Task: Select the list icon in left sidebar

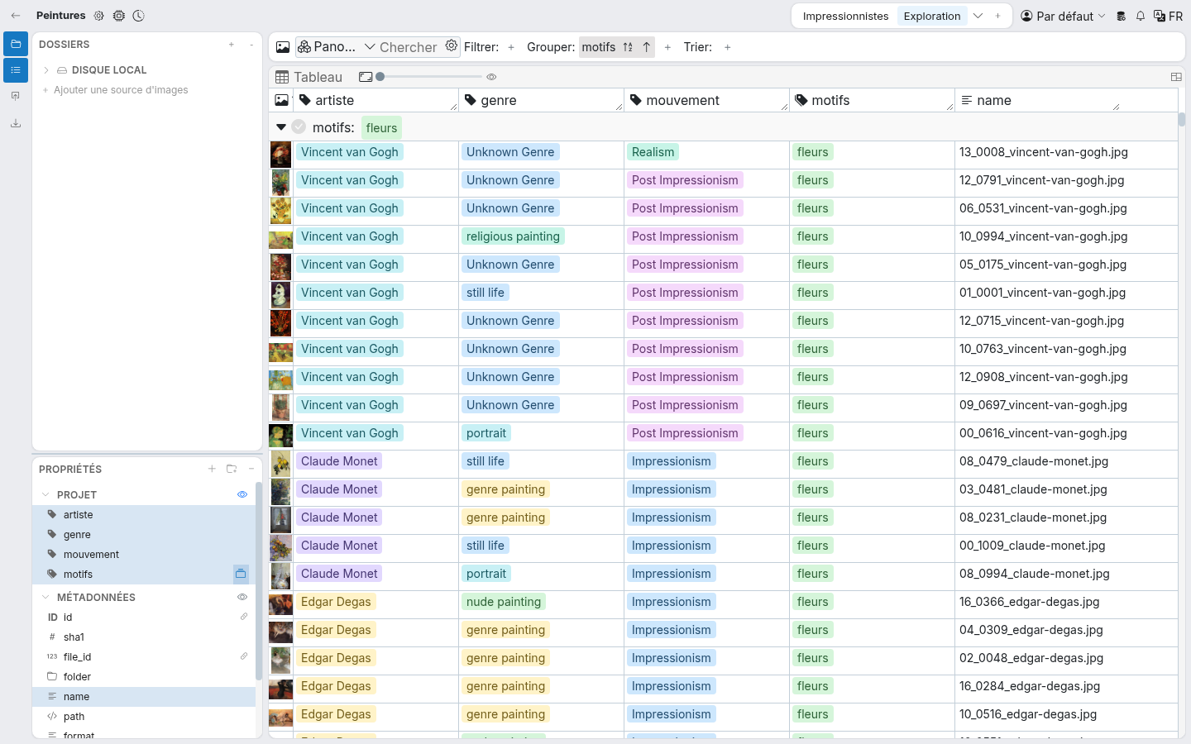Action: [16, 70]
